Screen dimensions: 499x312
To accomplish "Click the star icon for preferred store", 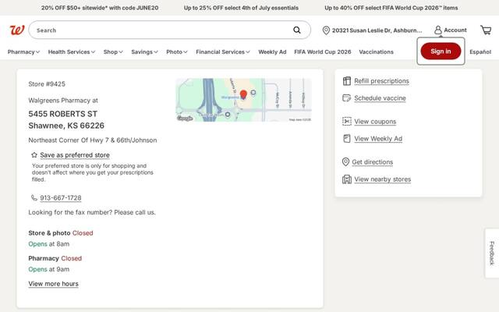I will pyautogui.click(x=34, y=155).
